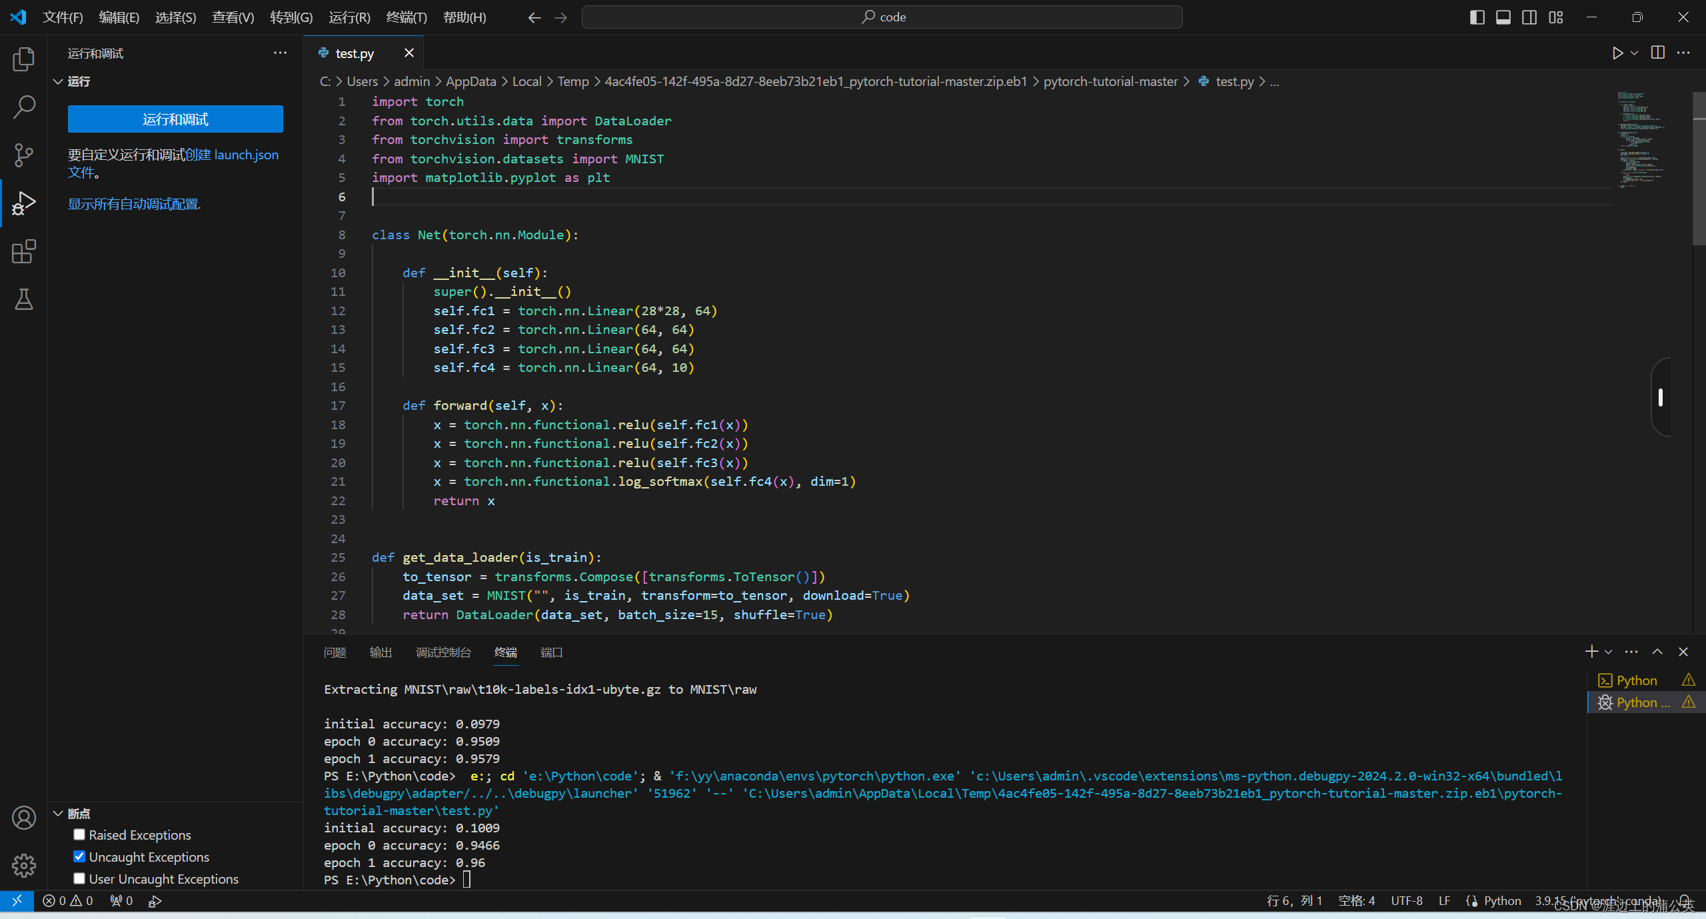Open the Explorer view in activity bar
1706x919 pixels.
tap(23, 59)
